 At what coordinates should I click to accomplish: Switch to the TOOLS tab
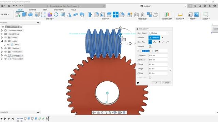73,10
